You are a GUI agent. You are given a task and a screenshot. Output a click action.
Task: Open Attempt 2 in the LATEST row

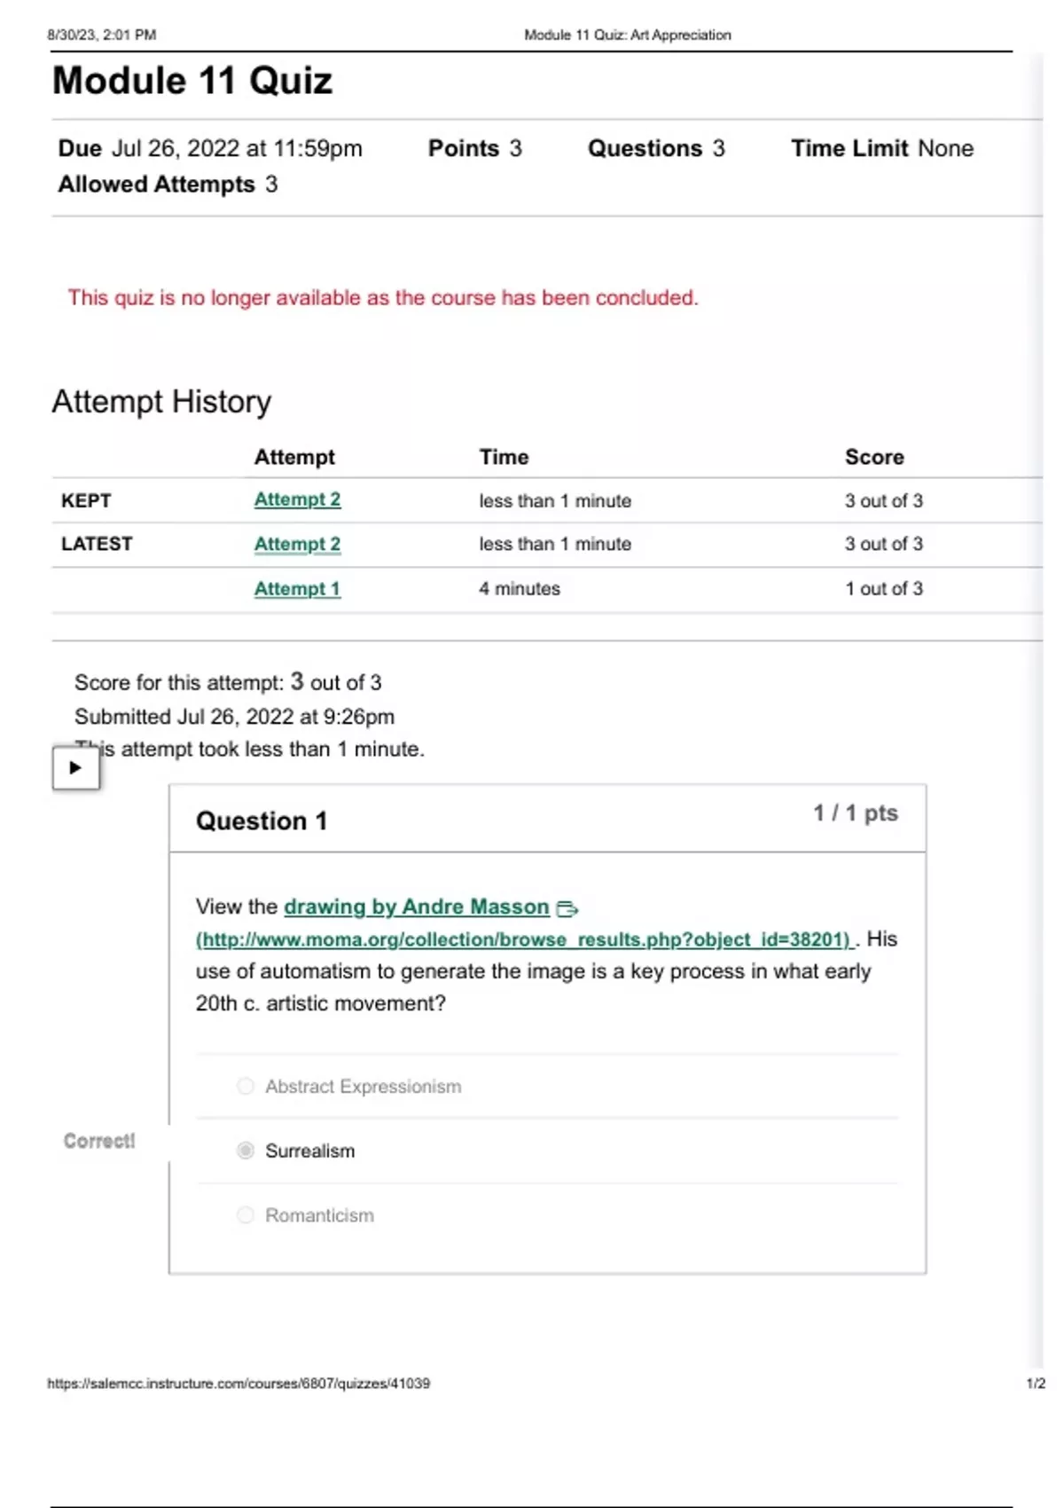[x=297, y=545]
